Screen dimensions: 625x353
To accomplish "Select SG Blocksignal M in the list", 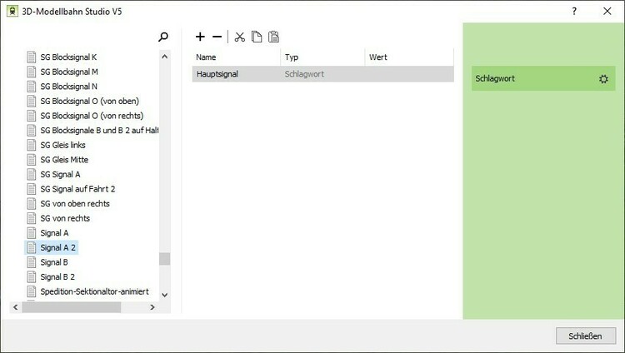I will tap(69, 72).
